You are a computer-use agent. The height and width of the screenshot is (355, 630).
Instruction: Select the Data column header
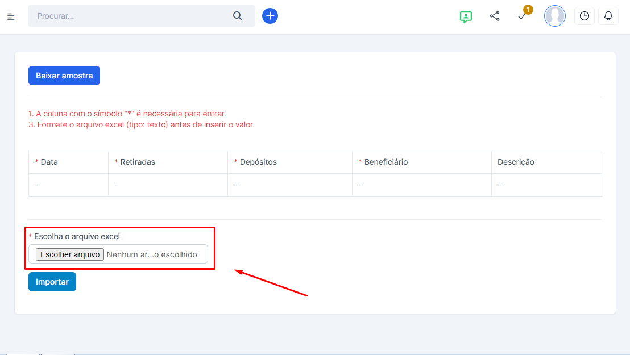point(49,162)
